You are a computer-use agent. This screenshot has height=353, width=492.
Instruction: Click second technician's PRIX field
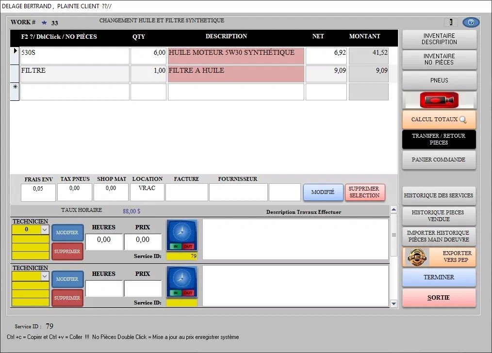(143, 288)
